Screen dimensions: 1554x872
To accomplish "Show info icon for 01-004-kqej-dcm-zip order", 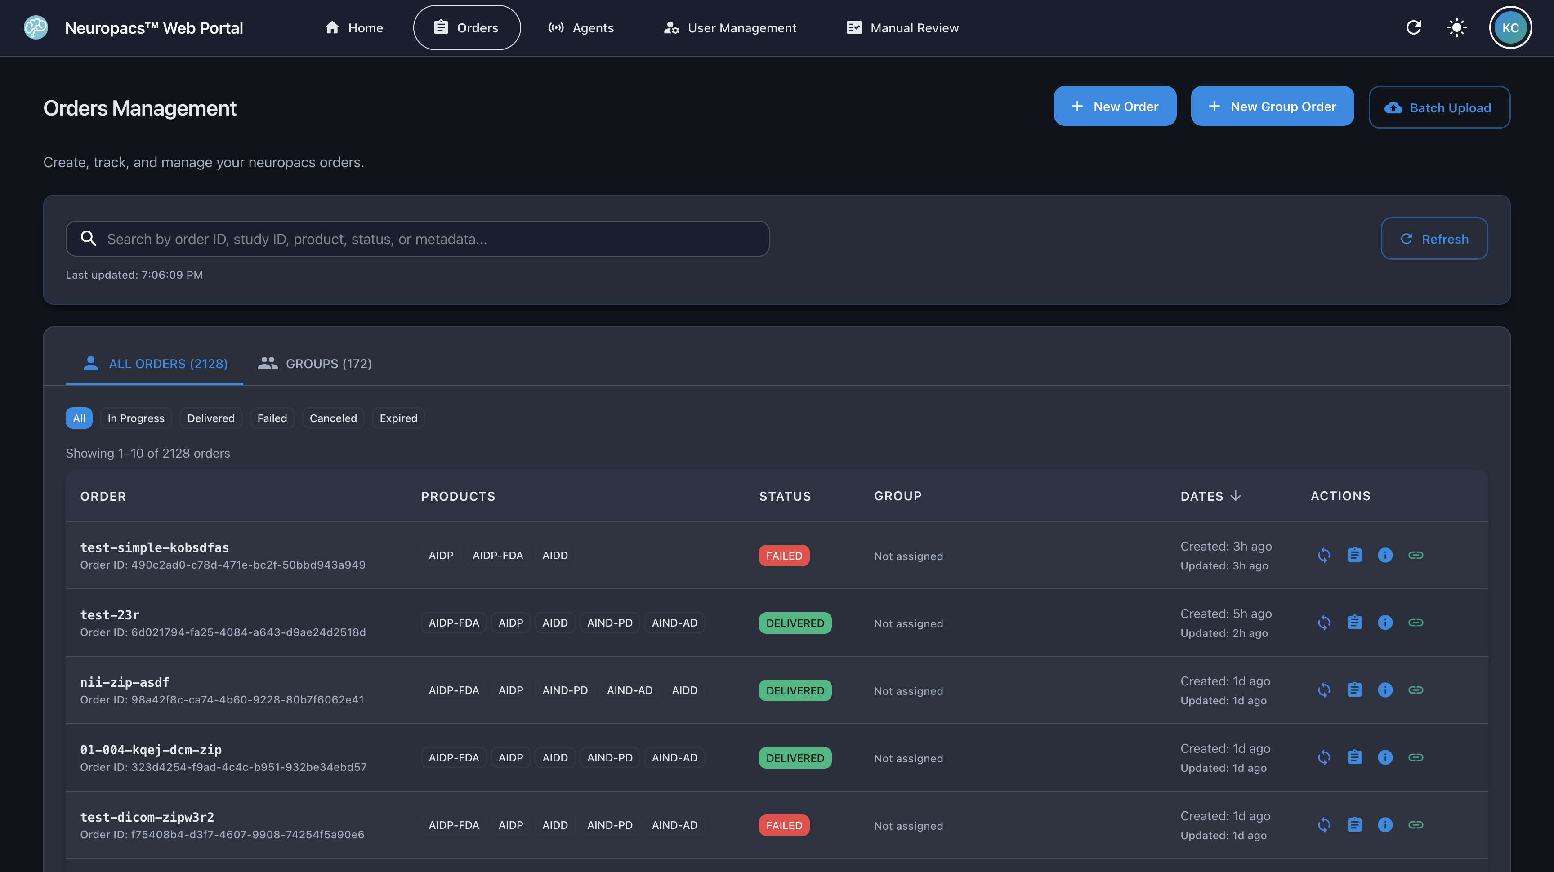I will [1385, 757].
